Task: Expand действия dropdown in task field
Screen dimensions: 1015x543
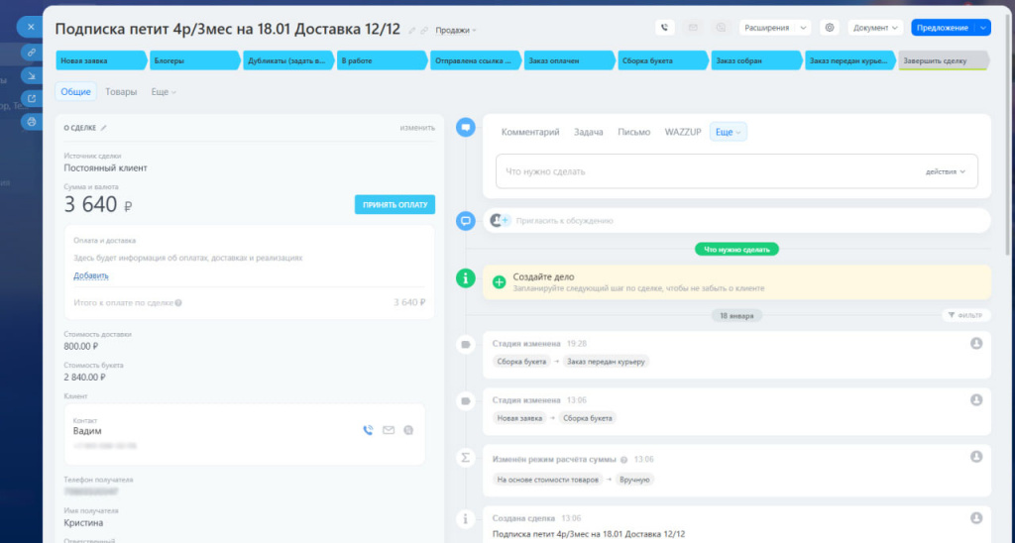Action: [945, 171]
